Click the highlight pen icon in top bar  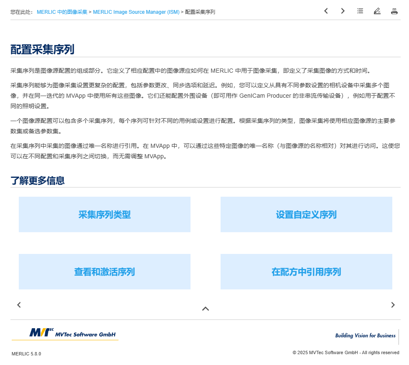tap(377, 11)
